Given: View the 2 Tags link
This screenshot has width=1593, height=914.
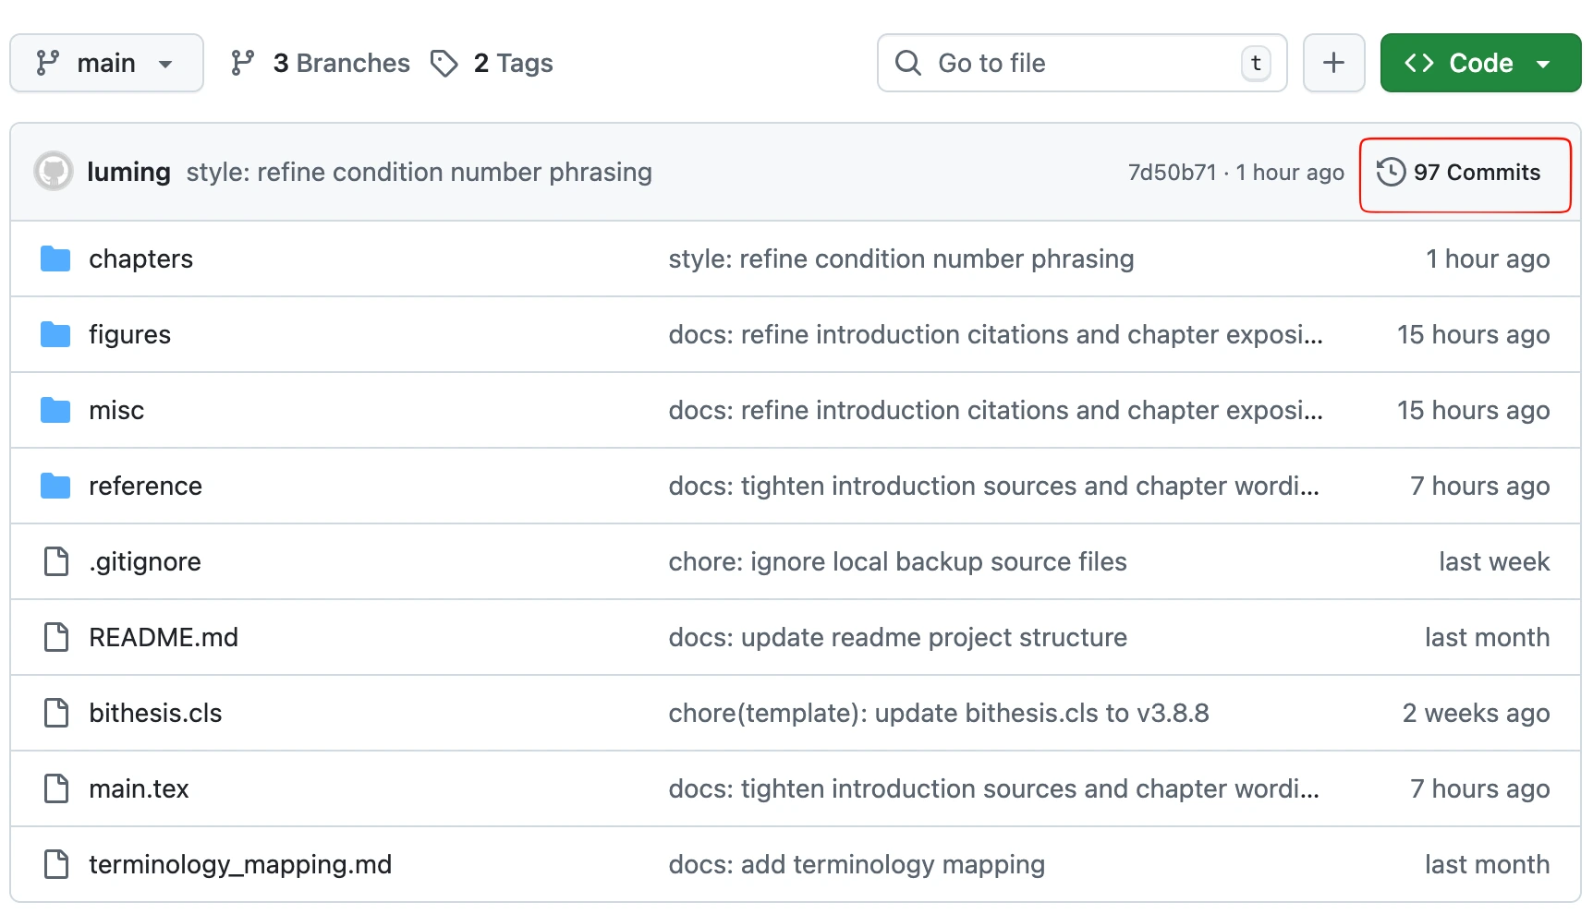Looking at the screenshot, I should [492, 63].
